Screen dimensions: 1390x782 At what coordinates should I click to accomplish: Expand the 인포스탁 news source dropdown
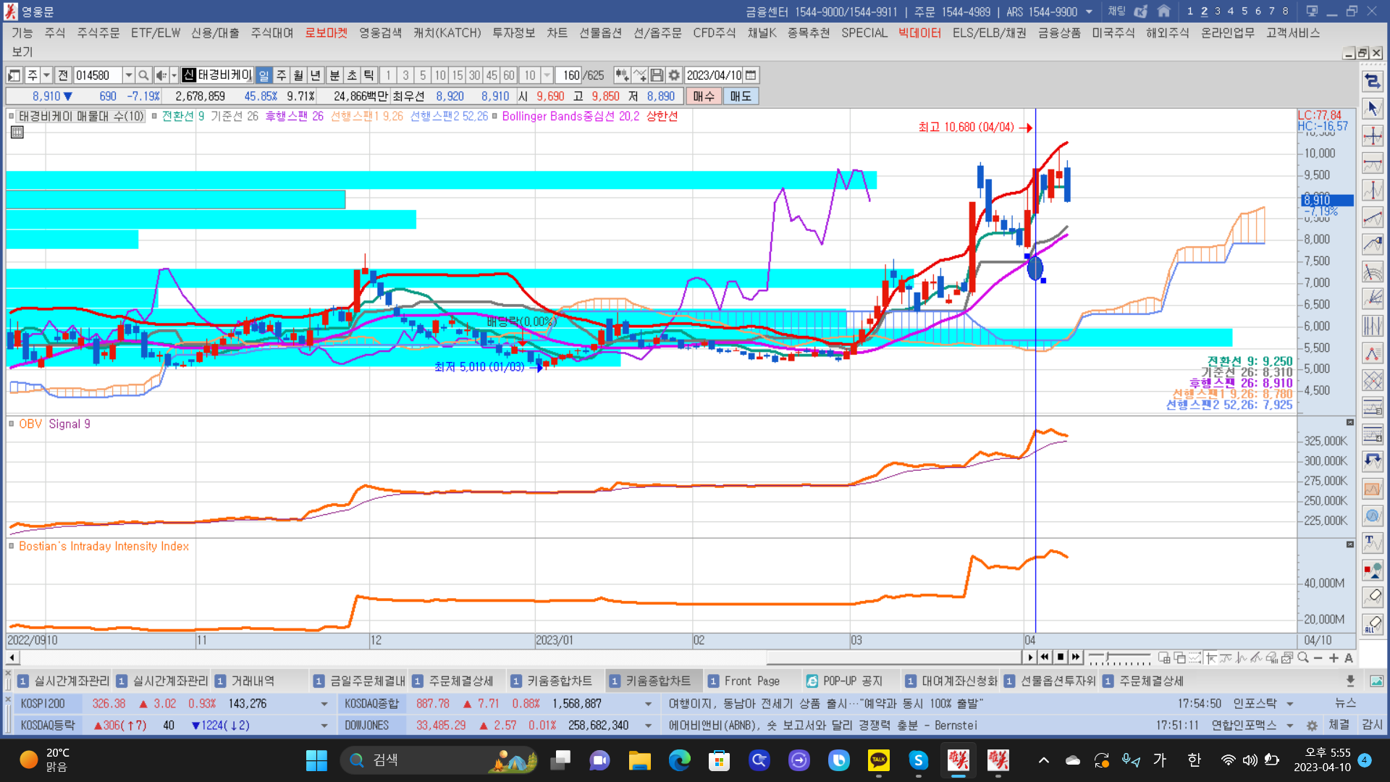coord(1289,704)
